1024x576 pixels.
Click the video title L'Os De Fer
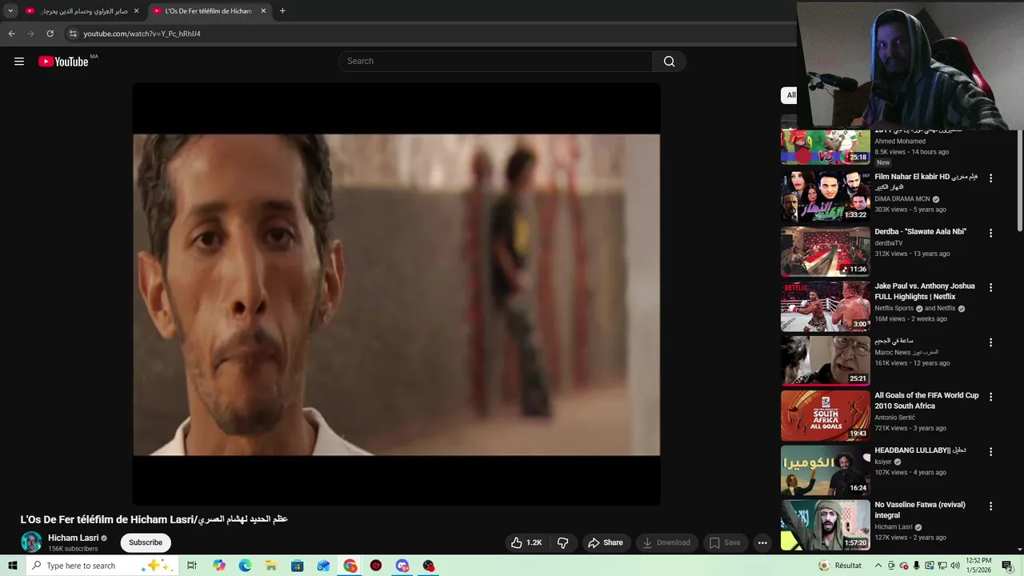point(154,519)
